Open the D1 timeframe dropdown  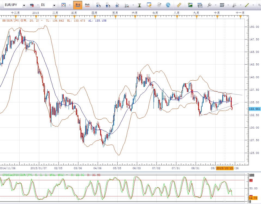pos(54,5)
